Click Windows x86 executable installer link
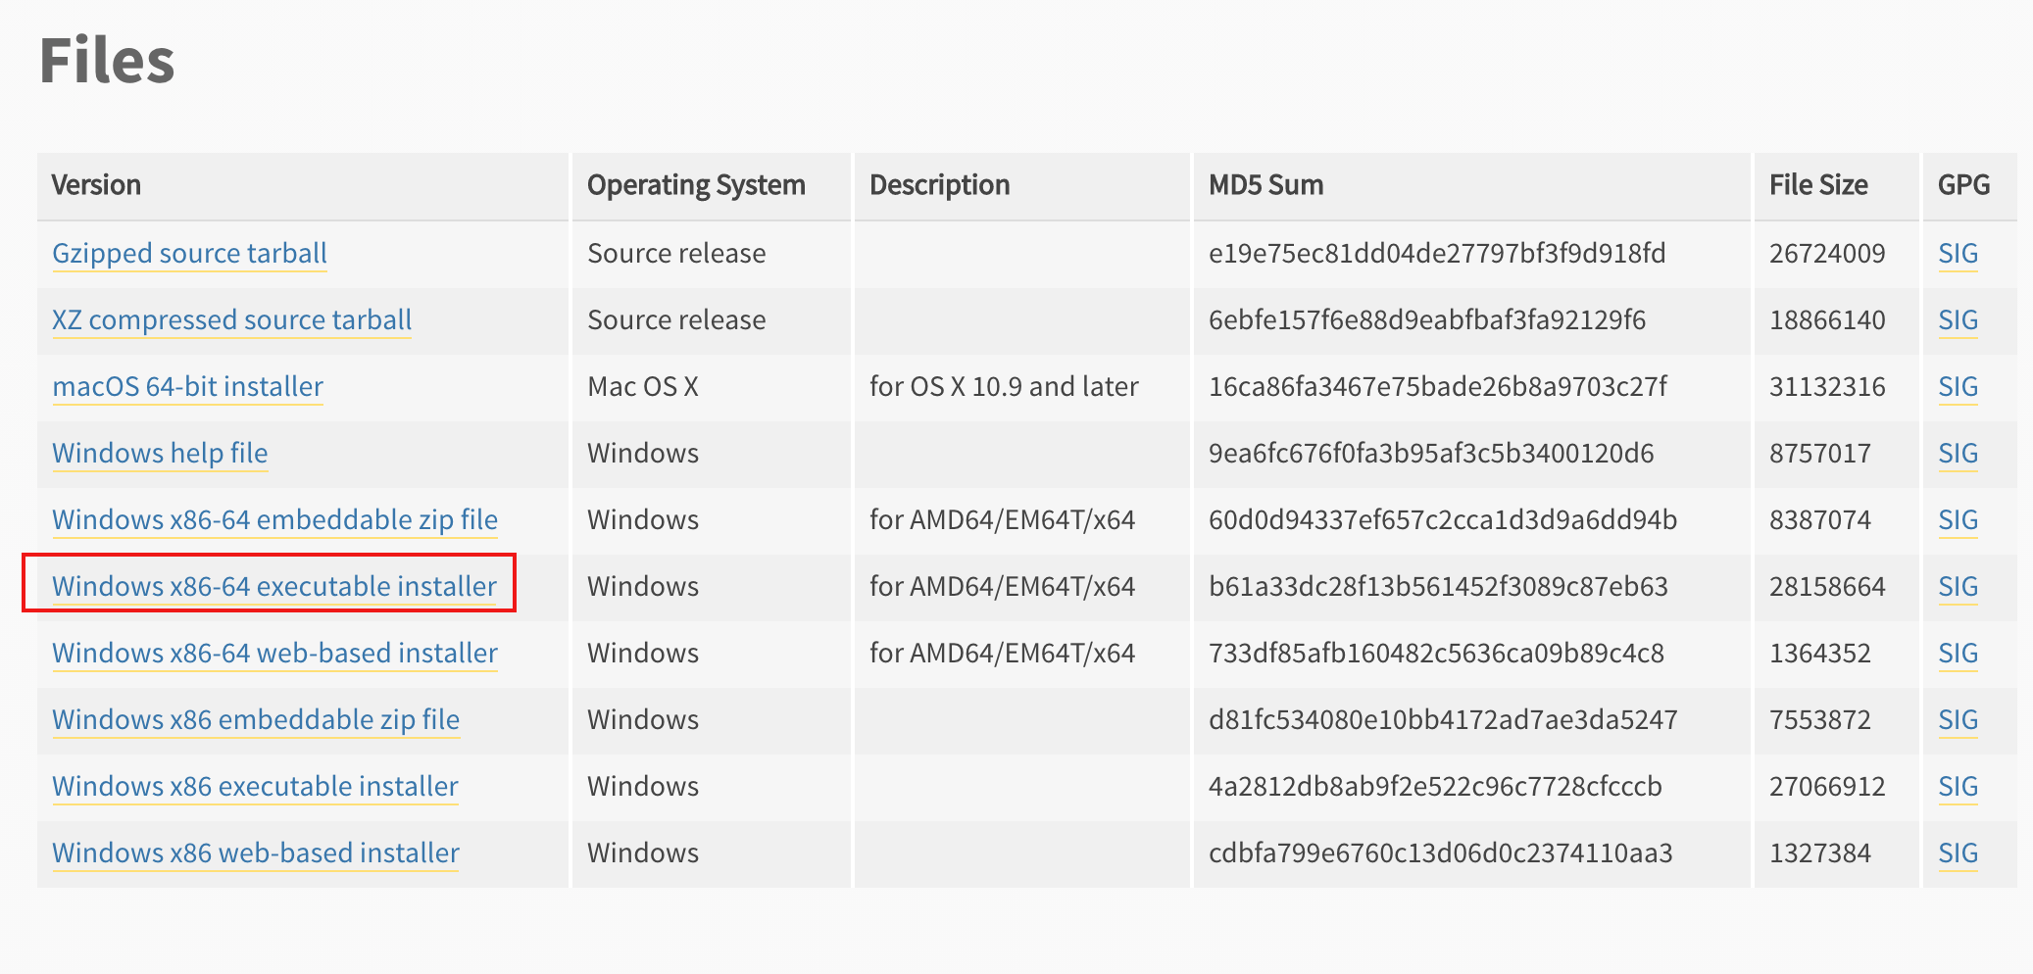Viewport: 2033px width, 974px height. tap(255, 787)
